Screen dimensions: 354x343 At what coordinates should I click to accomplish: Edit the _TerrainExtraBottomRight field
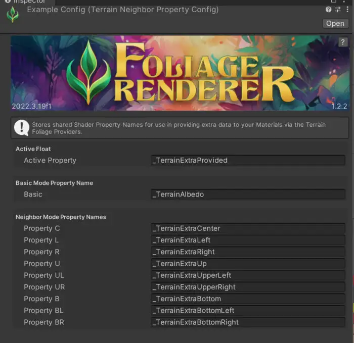click(x=248, y=322)
